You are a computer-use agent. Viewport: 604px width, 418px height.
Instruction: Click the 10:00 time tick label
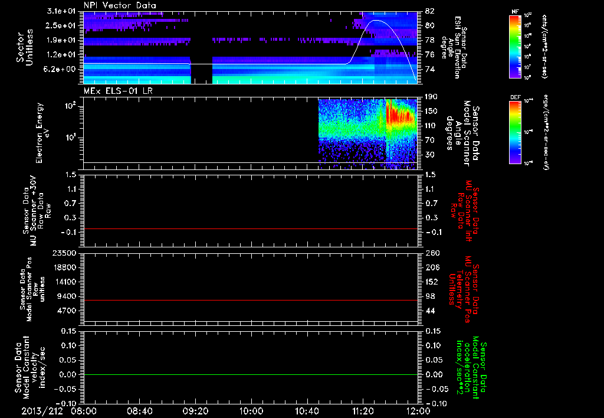(x=251, y=411)
